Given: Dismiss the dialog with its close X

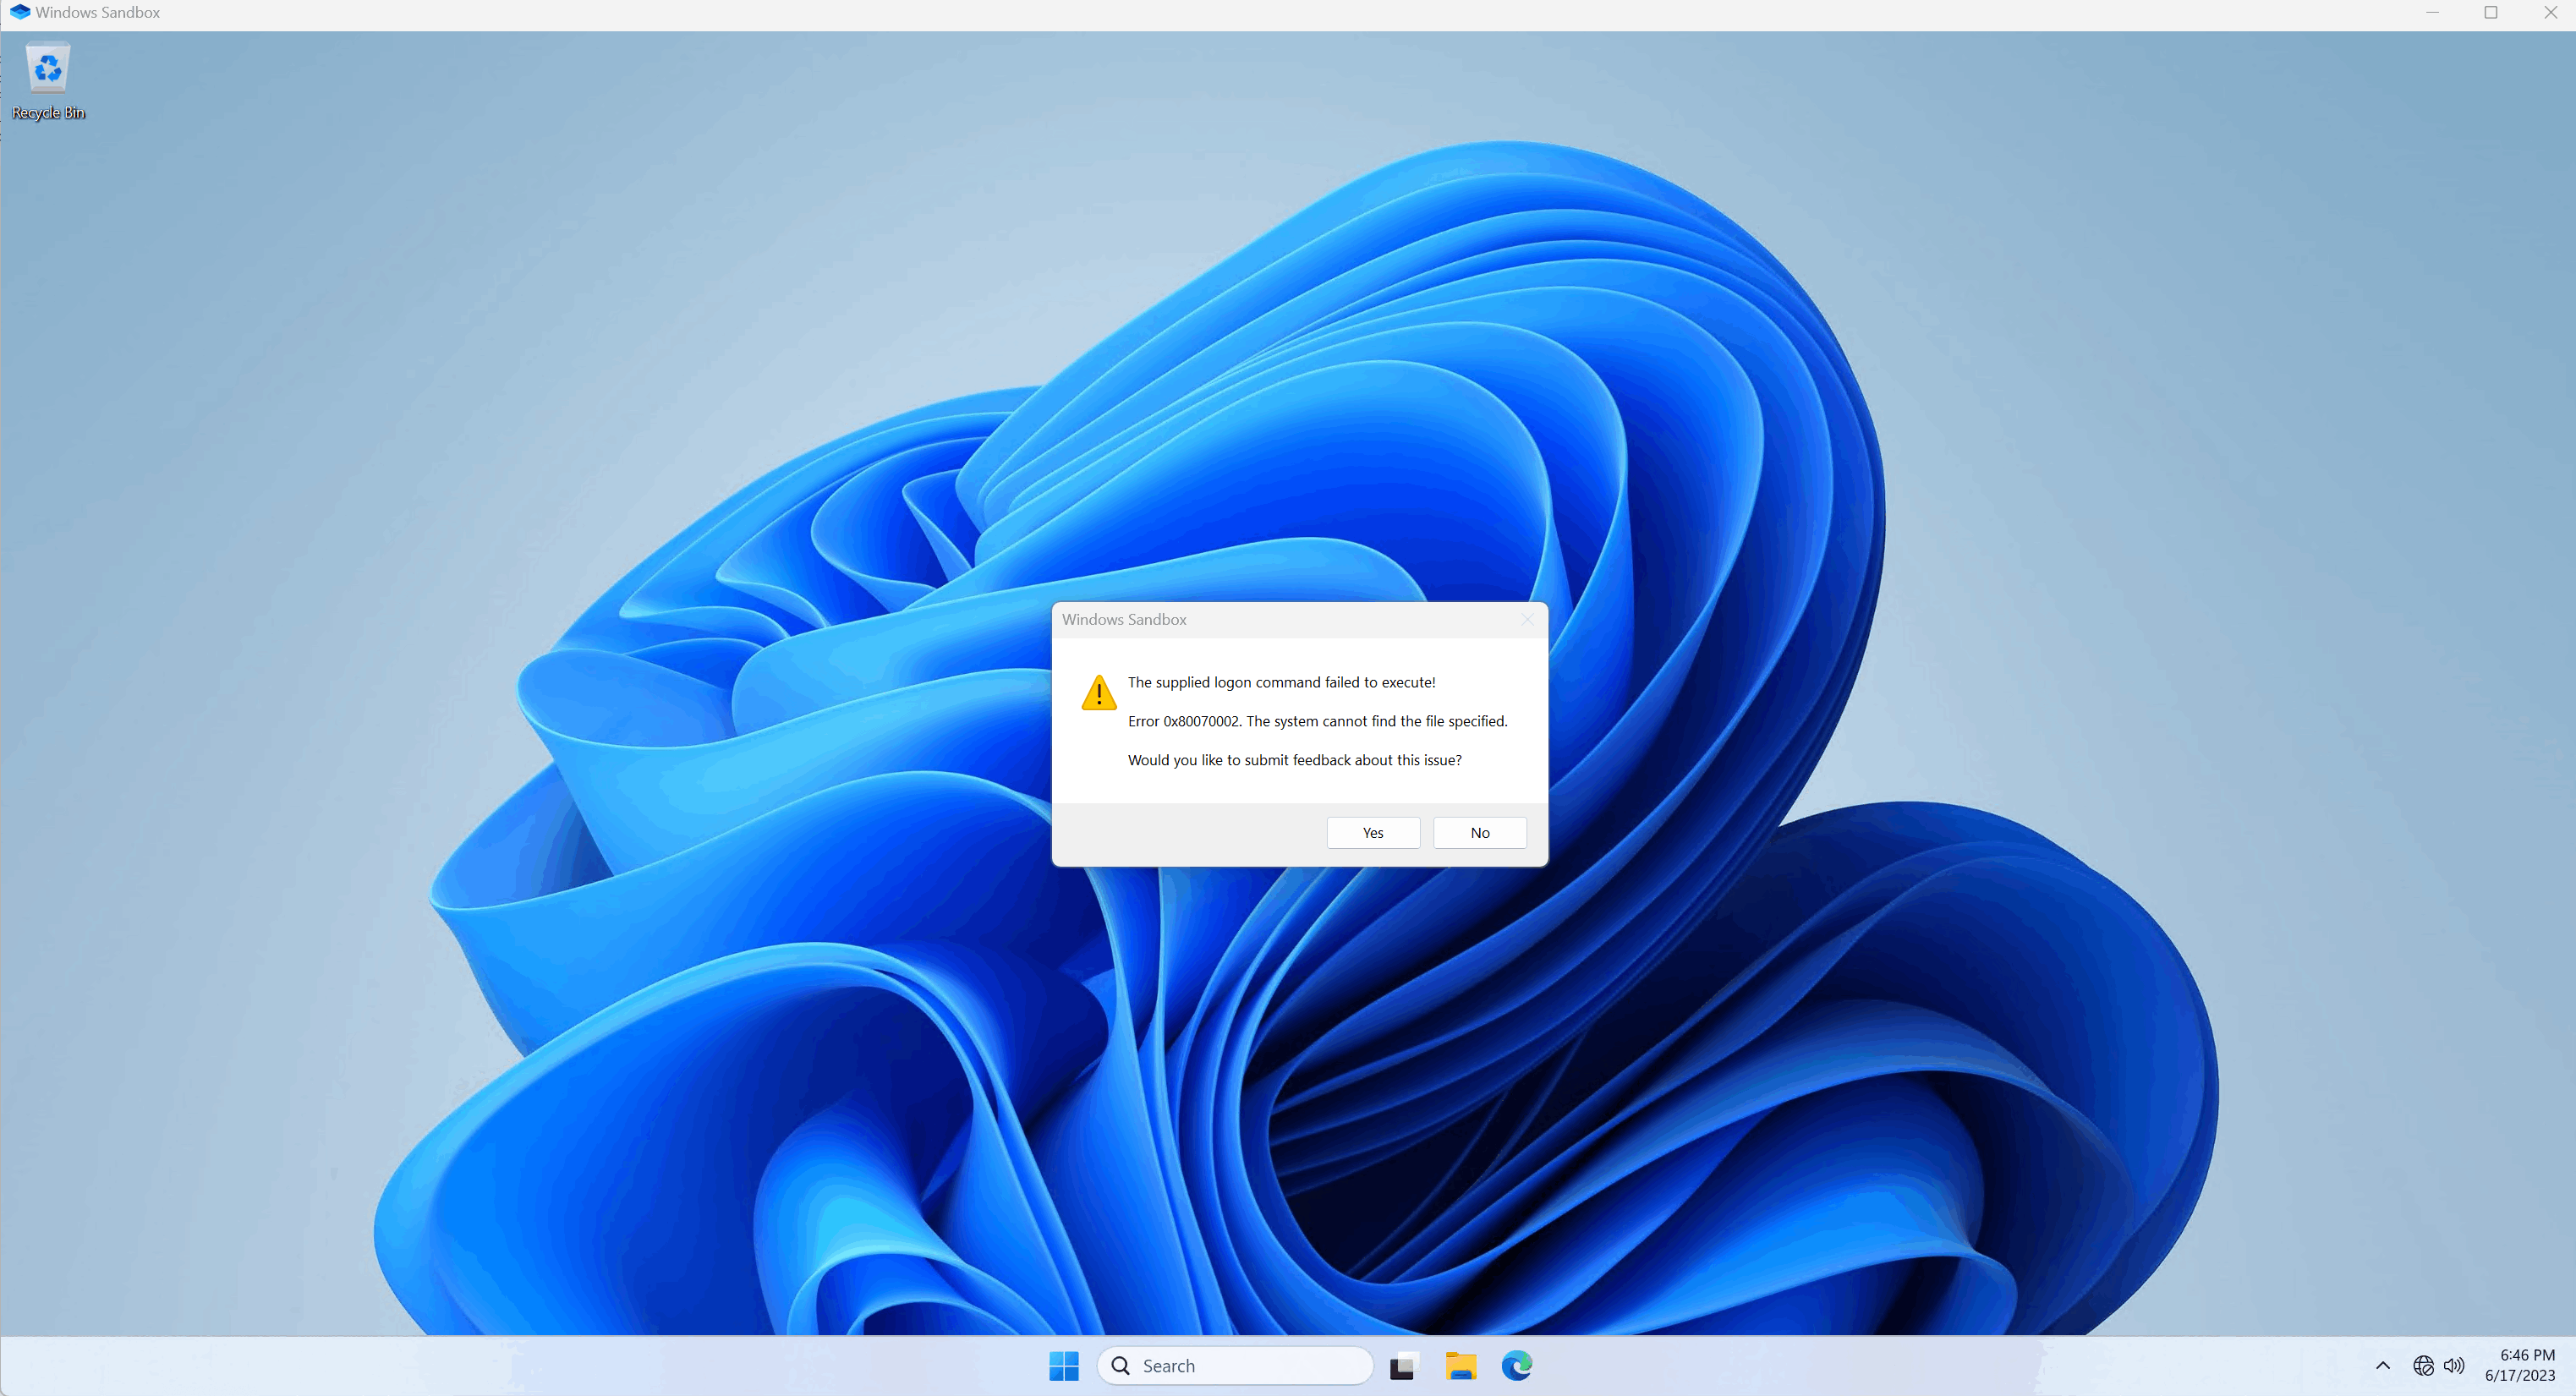Looking at the screenshot, I should point(1527,619).
